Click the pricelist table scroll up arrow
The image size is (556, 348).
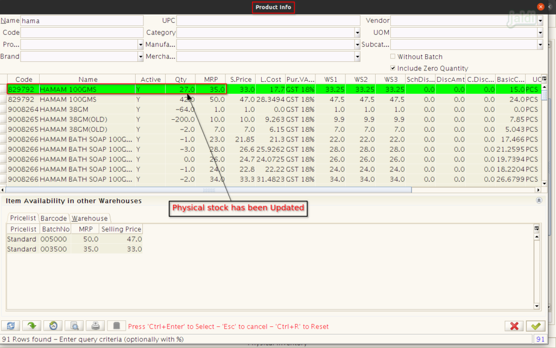(x=537, y=236)
